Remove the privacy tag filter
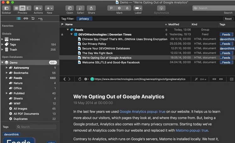 point(84,19)
